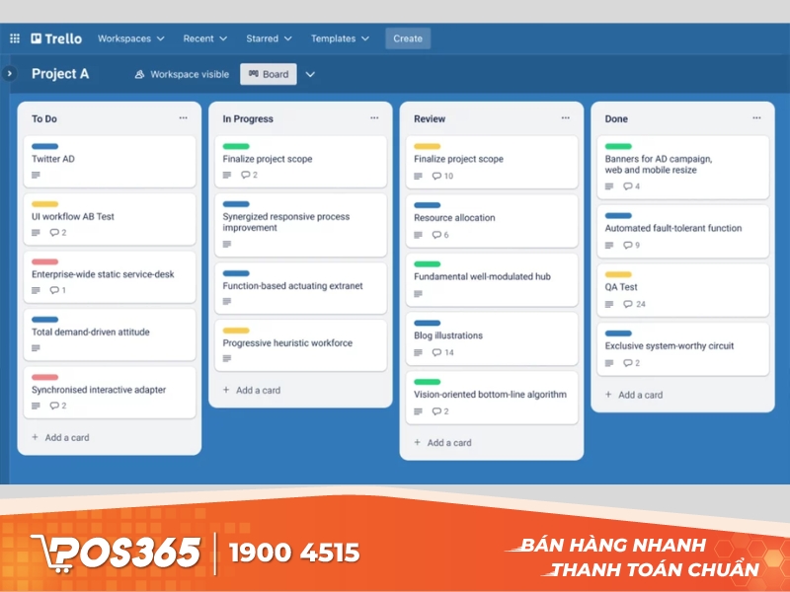Open the In Progress list menu
The width and height of the screenshot is (790, 592).
point(374,118)
